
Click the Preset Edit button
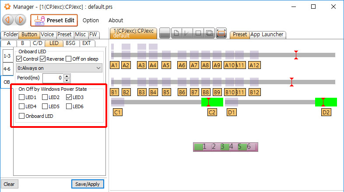54,21
